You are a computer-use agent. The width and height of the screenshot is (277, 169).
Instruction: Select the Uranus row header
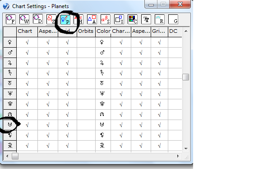(x=10, y=84)
